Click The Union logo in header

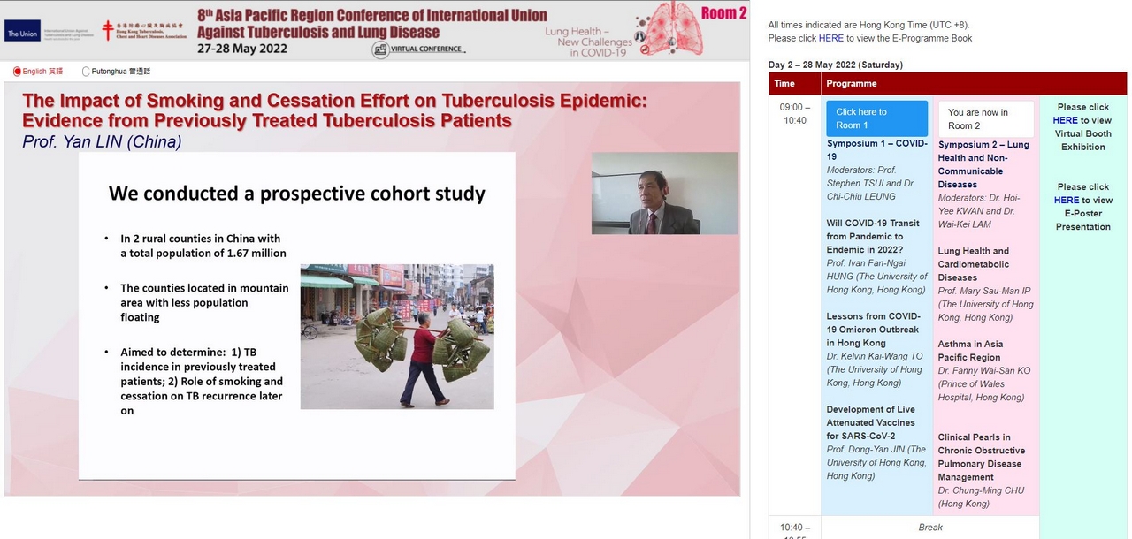(22, 34)
